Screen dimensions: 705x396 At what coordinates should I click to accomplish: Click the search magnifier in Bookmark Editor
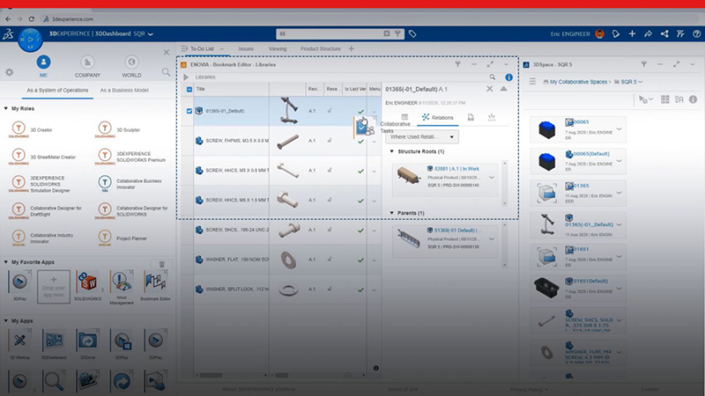(x=493, y=77)
